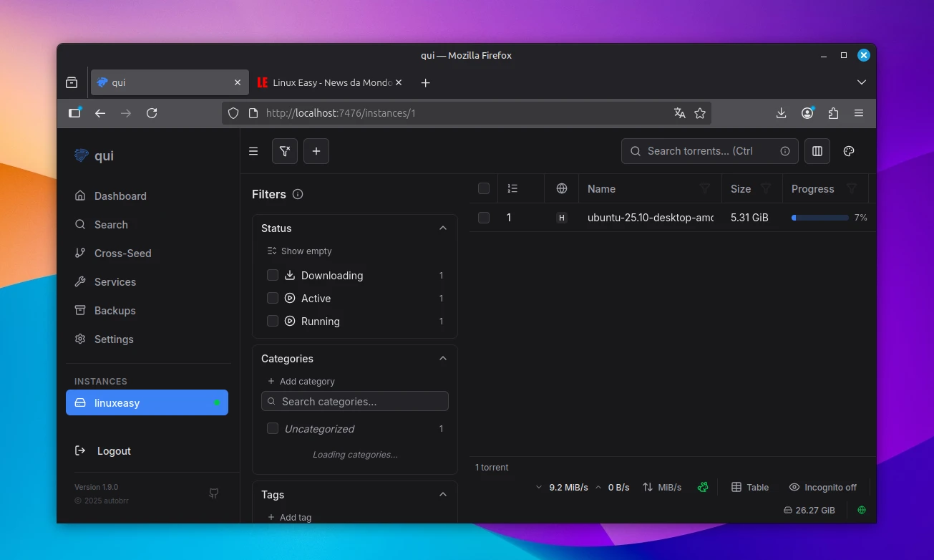Open Cross-Seed in the sidebar
The image size is (934, 560).
(122, 254)
